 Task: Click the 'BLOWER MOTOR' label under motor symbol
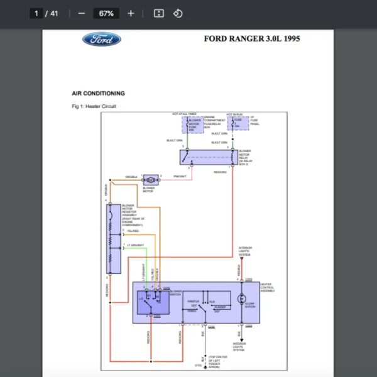148,190
